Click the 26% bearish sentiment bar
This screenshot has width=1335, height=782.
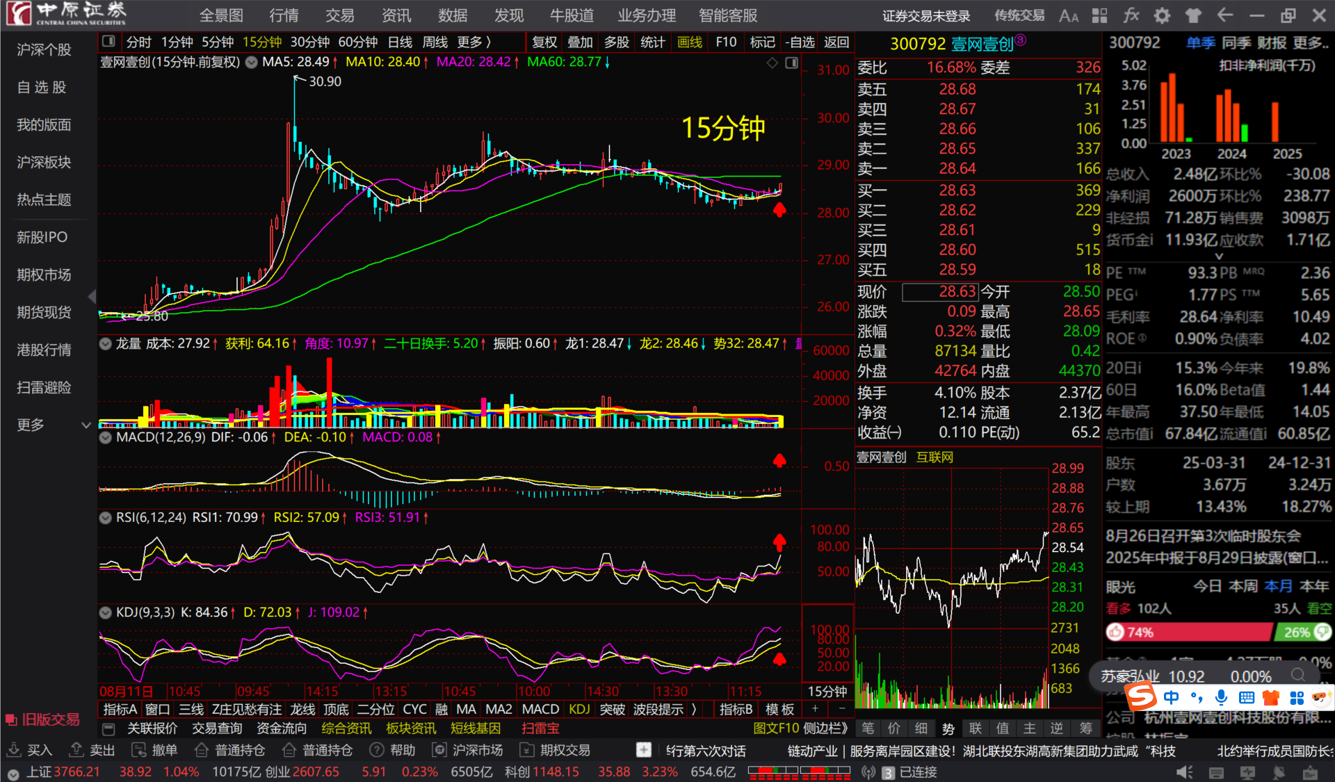[x=1303, y=632]
